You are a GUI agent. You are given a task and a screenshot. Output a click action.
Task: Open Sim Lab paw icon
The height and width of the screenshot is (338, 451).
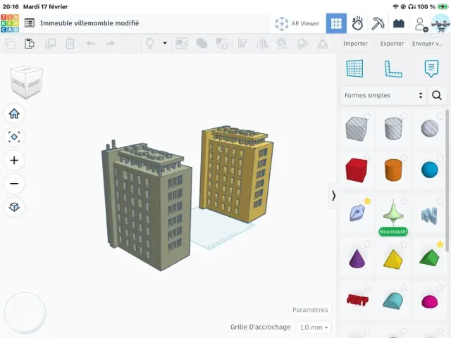(357, 23)
